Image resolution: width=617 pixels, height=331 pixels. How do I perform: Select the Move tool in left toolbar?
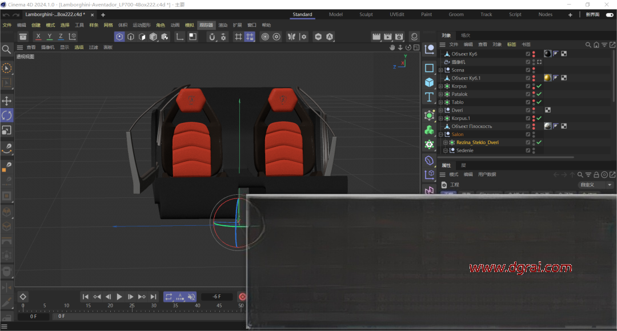pyautogui.click(x=7, y=101)
